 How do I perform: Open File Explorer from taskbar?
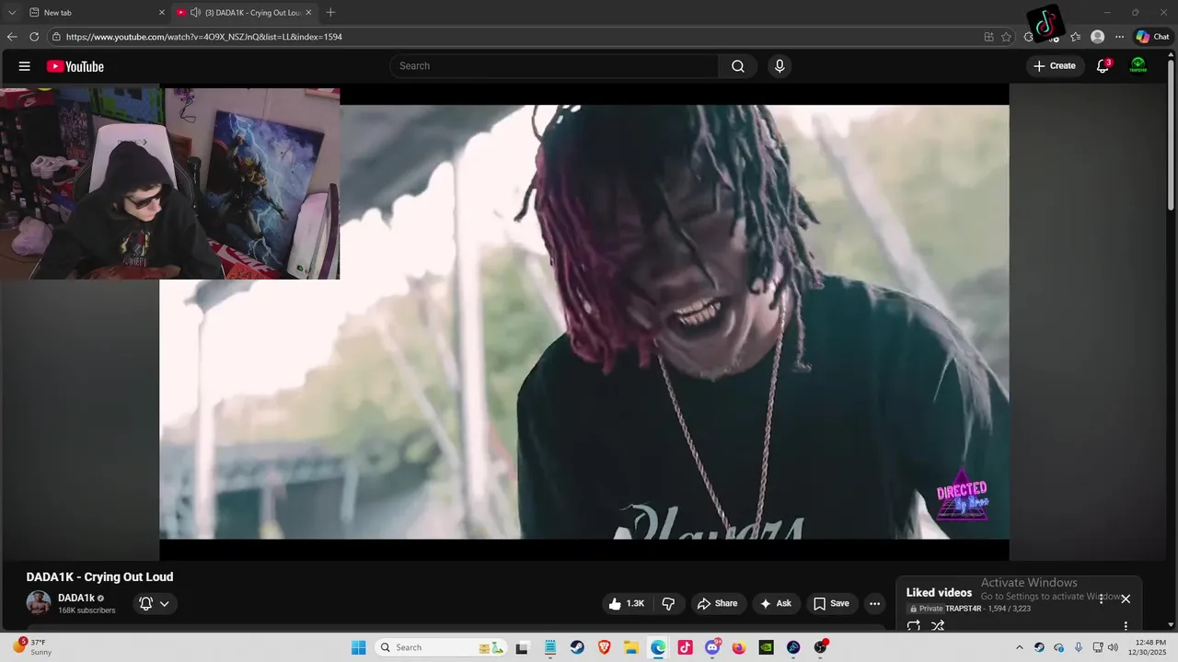coord(630,647)
